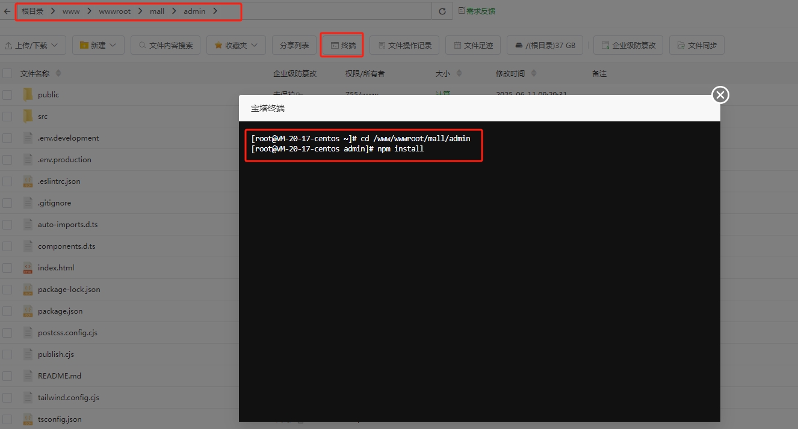Close the 宝塔终端 terminal dialog
The height and width of the screenshot is (429, 798).
(x=720, y=95)
